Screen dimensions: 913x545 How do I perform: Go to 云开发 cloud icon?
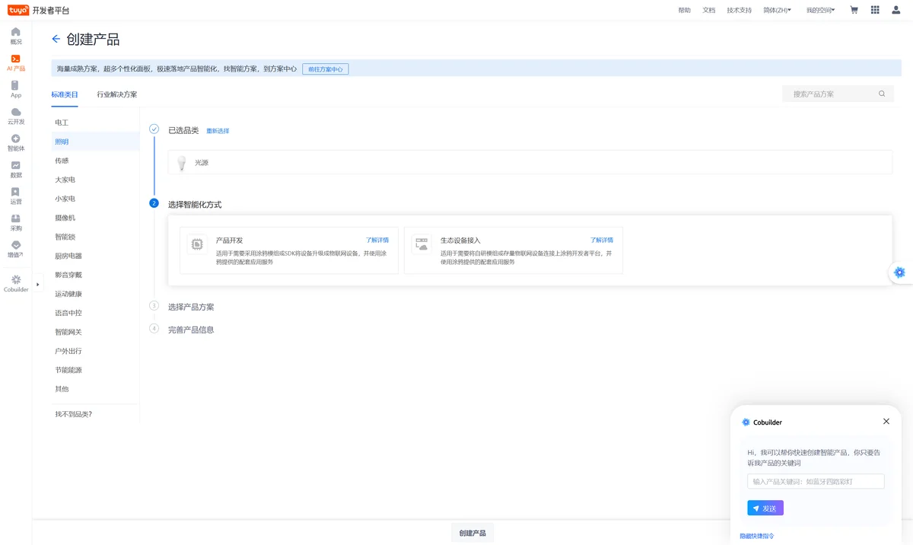[x=16, y=112]
